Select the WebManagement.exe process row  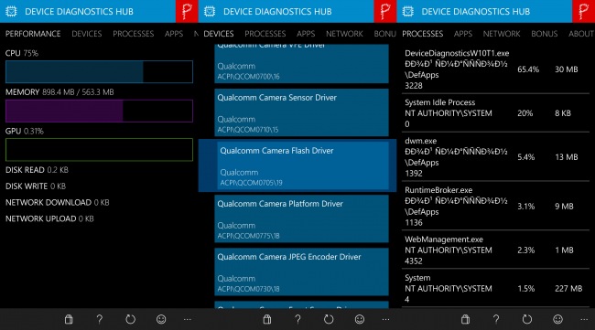pyautogui.click(x=495, y=250)
